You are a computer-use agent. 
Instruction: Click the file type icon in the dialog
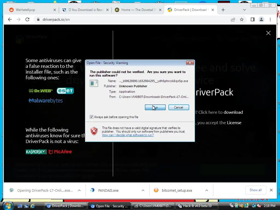point(94,83)
